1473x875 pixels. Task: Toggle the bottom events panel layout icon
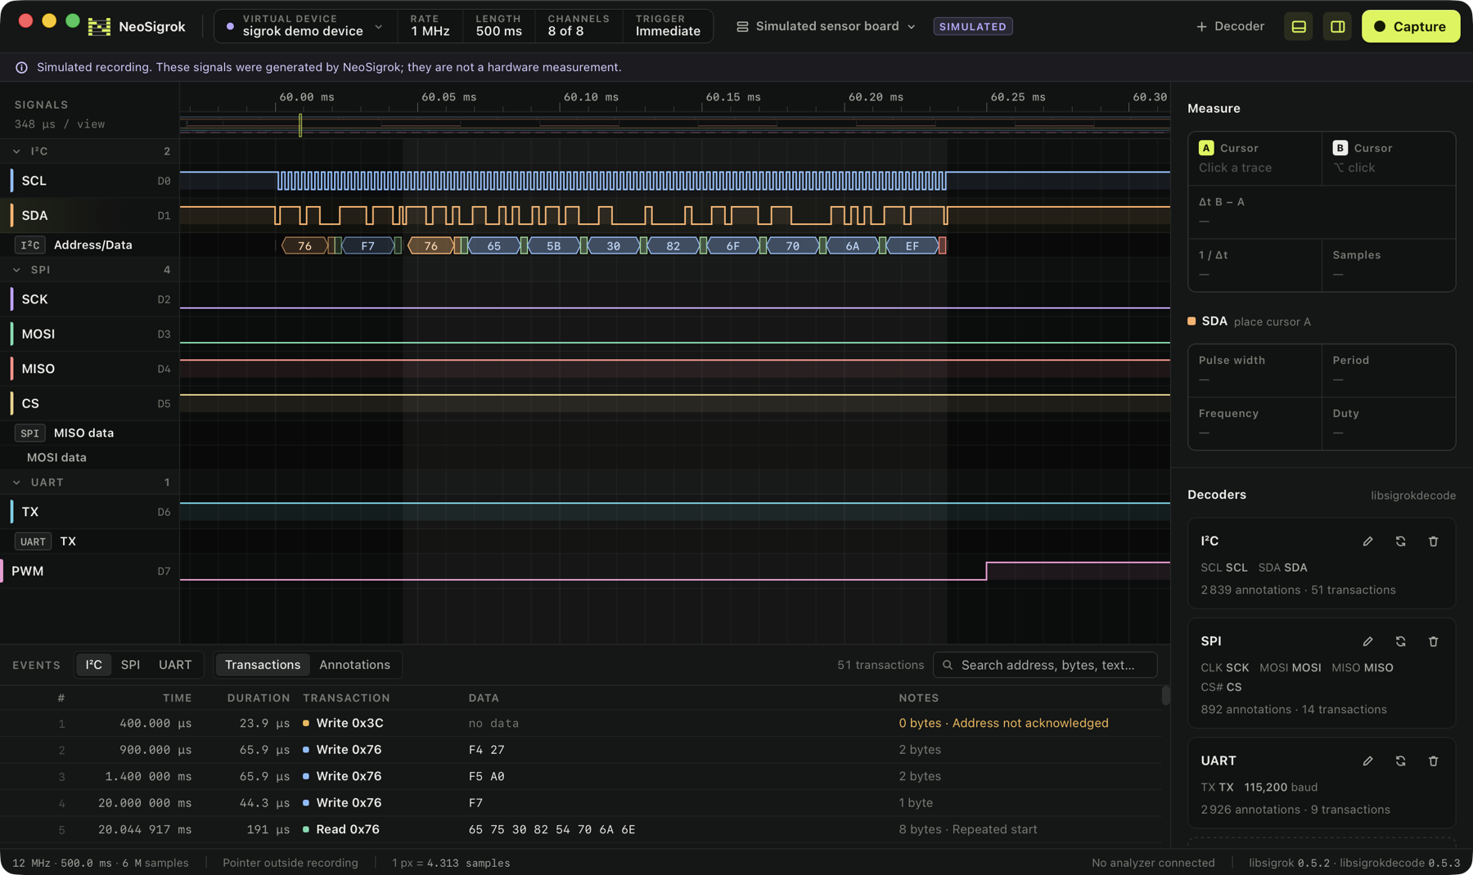(1299, 26)
